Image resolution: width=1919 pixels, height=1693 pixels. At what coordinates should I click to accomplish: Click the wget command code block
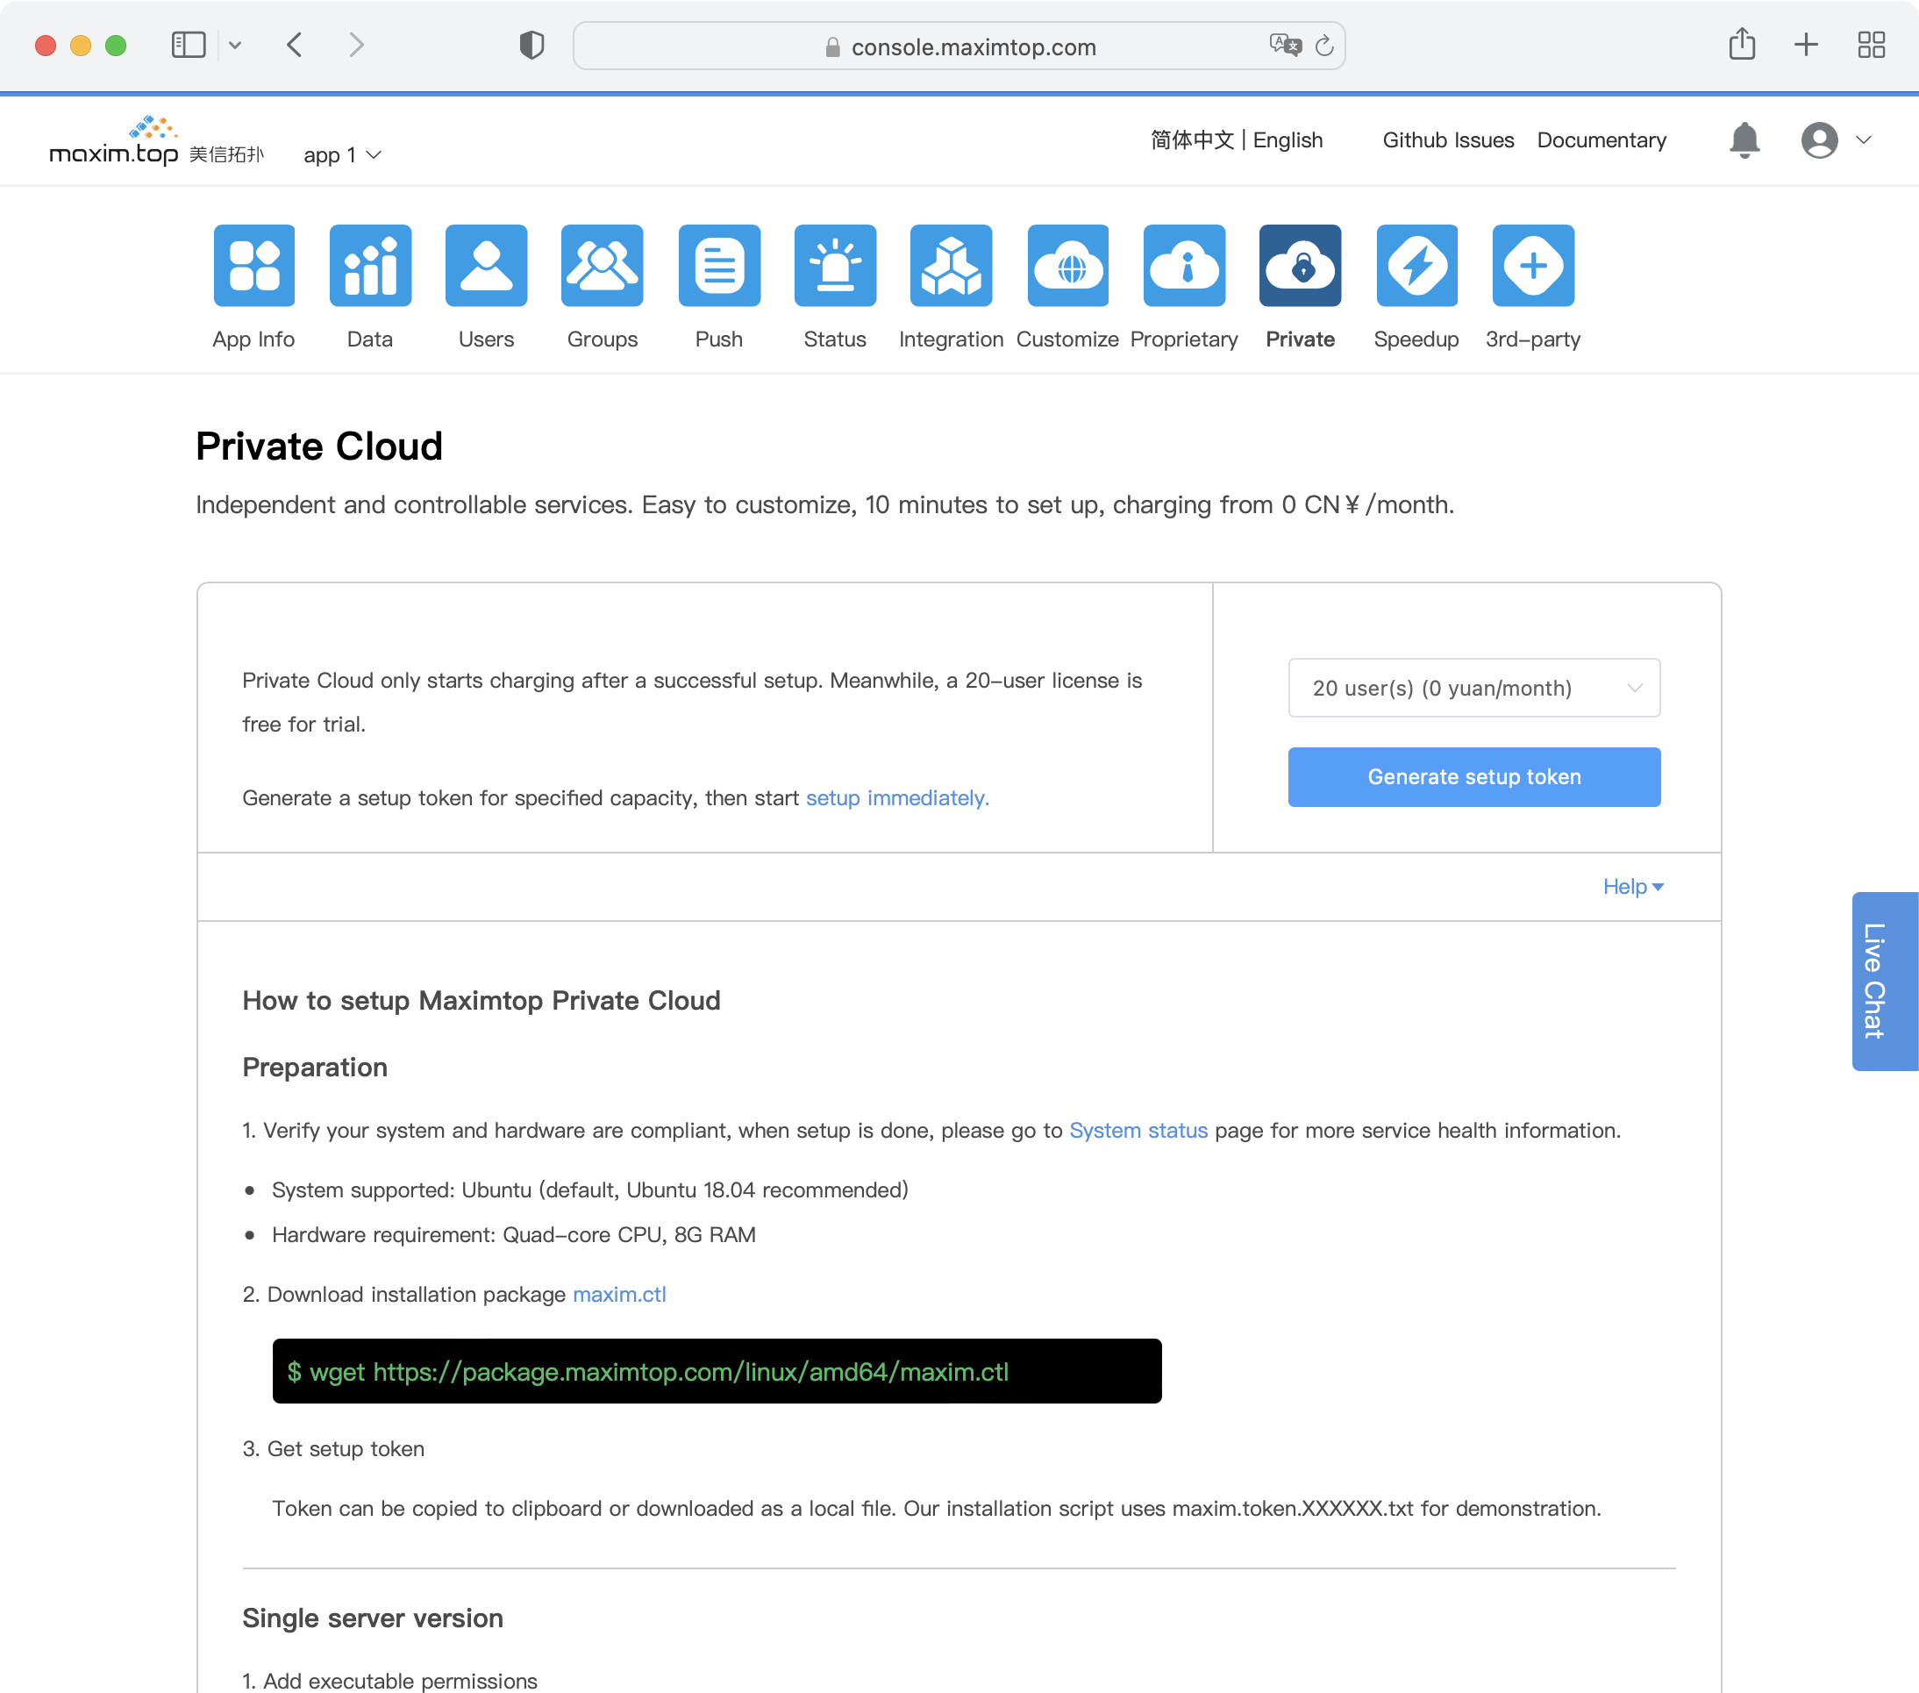(717, 1371)
